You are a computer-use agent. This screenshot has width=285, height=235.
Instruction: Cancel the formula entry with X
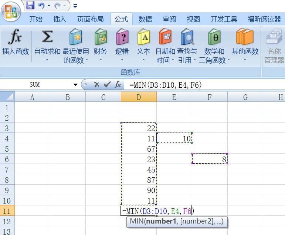[x=97, y=84]
